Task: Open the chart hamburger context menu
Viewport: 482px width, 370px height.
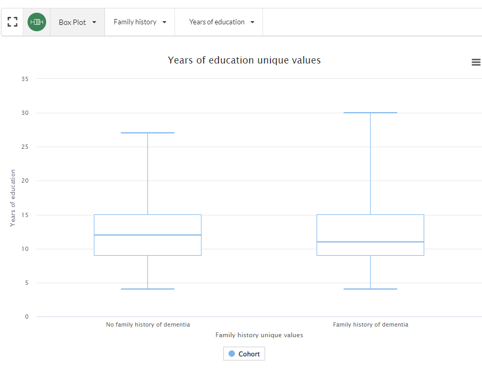Action: coord(476,62)
